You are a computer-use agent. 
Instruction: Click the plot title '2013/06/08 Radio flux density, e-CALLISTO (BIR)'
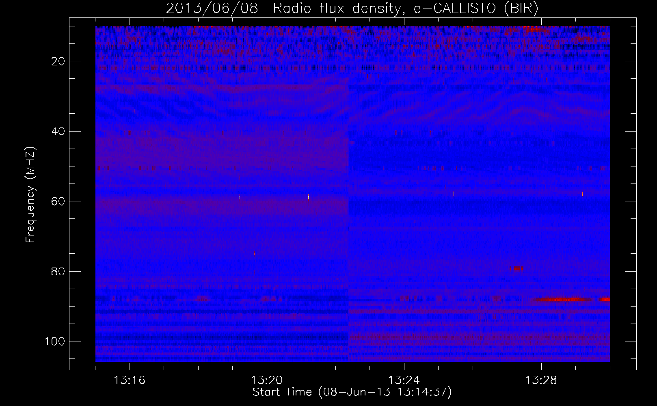352,8
